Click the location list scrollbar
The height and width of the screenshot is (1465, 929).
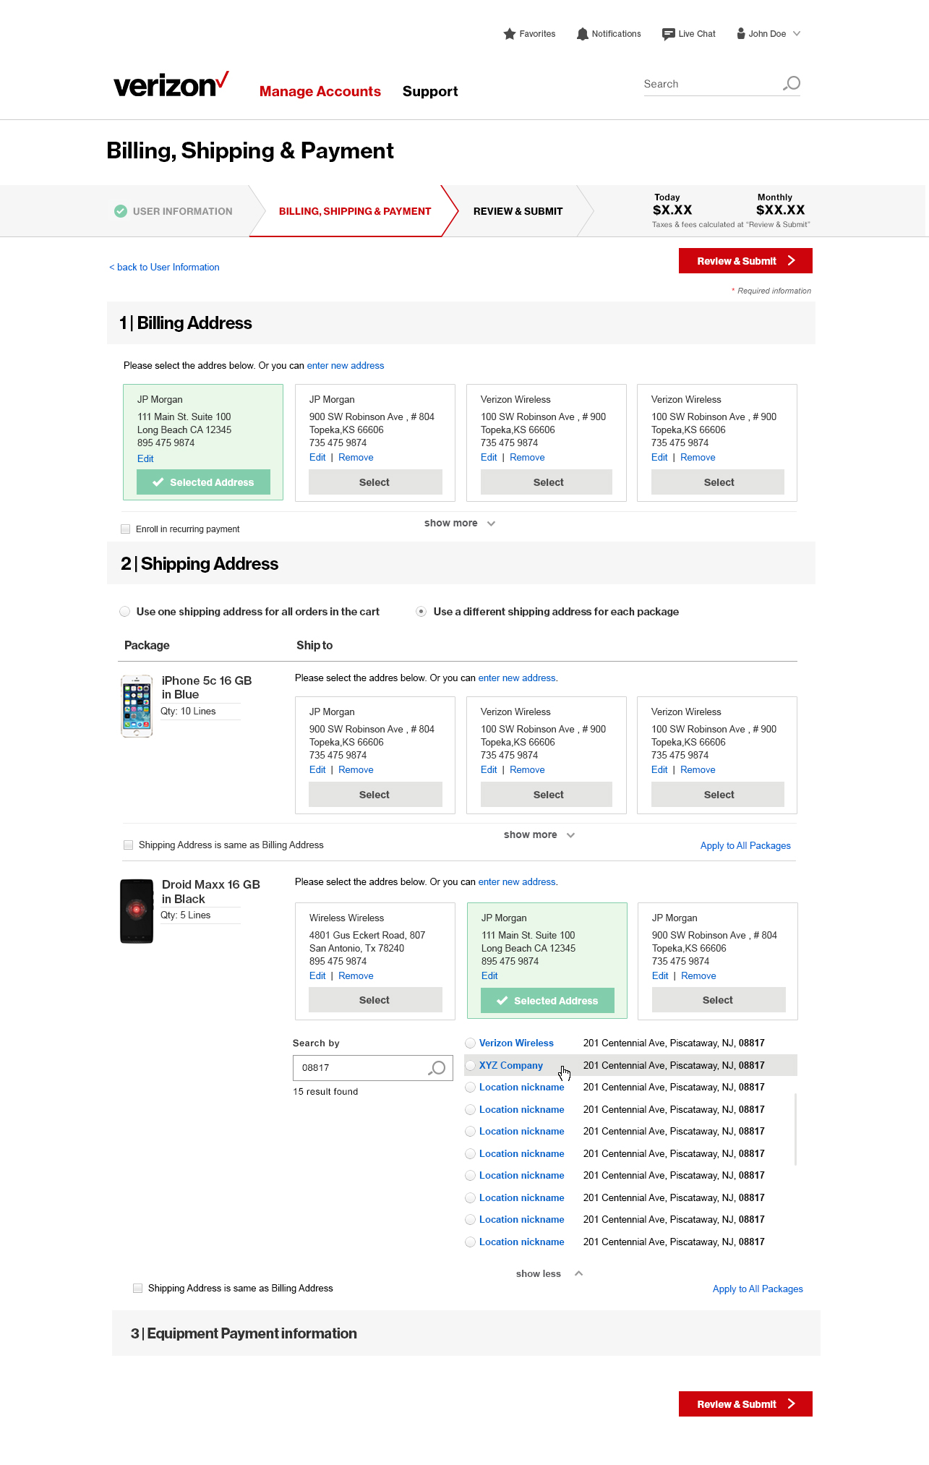click(795, 1129)
